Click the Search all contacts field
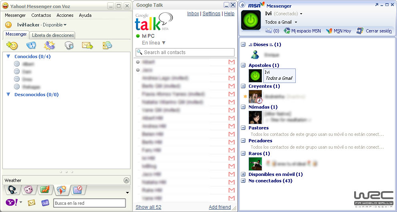Viewport: 397px width, 212px height. pos(185,52)
